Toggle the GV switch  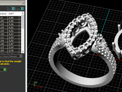click(x=11, y=9)
